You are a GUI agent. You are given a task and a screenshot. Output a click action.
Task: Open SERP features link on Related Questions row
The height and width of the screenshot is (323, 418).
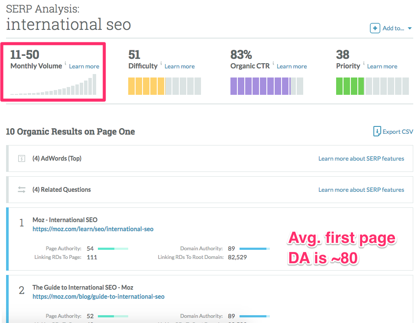pos(361,189)
